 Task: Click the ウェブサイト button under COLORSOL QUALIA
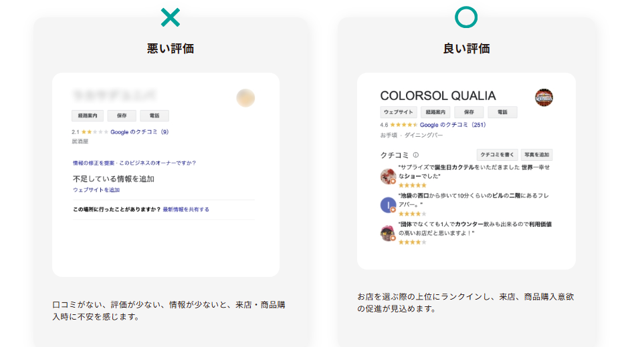[x=399, y=112]
